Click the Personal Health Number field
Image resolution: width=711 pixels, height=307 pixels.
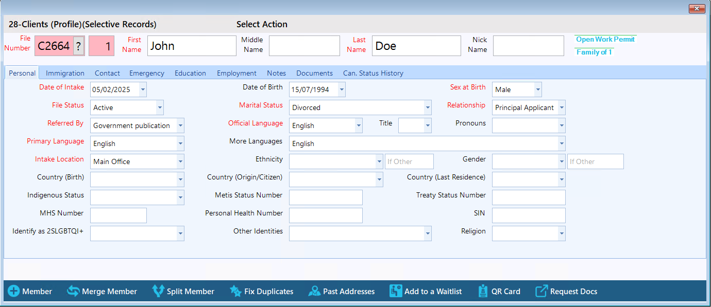[x=326, y=215]
